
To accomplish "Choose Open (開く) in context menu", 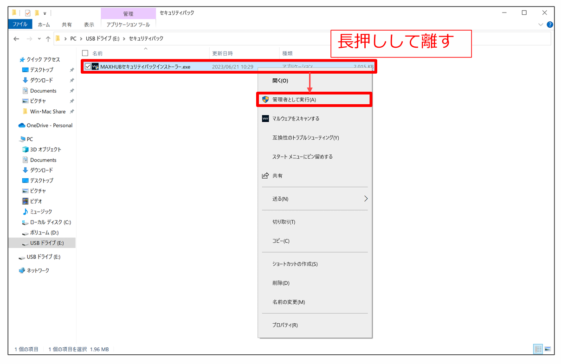I will [x=280, y=81].
